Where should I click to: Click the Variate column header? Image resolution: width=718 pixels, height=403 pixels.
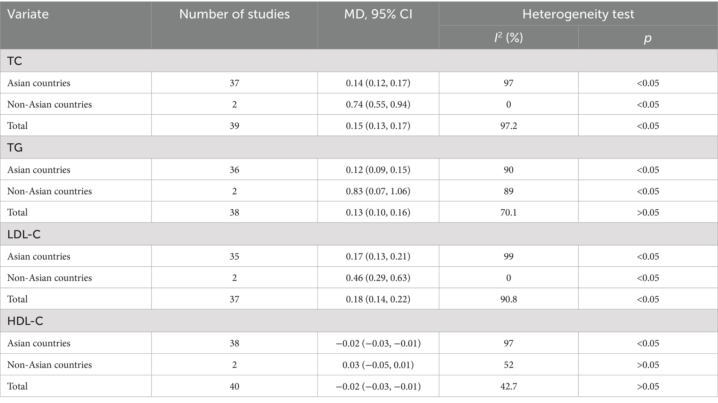point(28,14)
